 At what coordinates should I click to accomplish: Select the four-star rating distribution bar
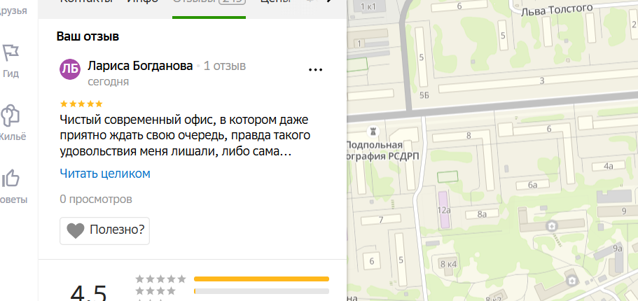pyautogui.click(x=261, y=291)
